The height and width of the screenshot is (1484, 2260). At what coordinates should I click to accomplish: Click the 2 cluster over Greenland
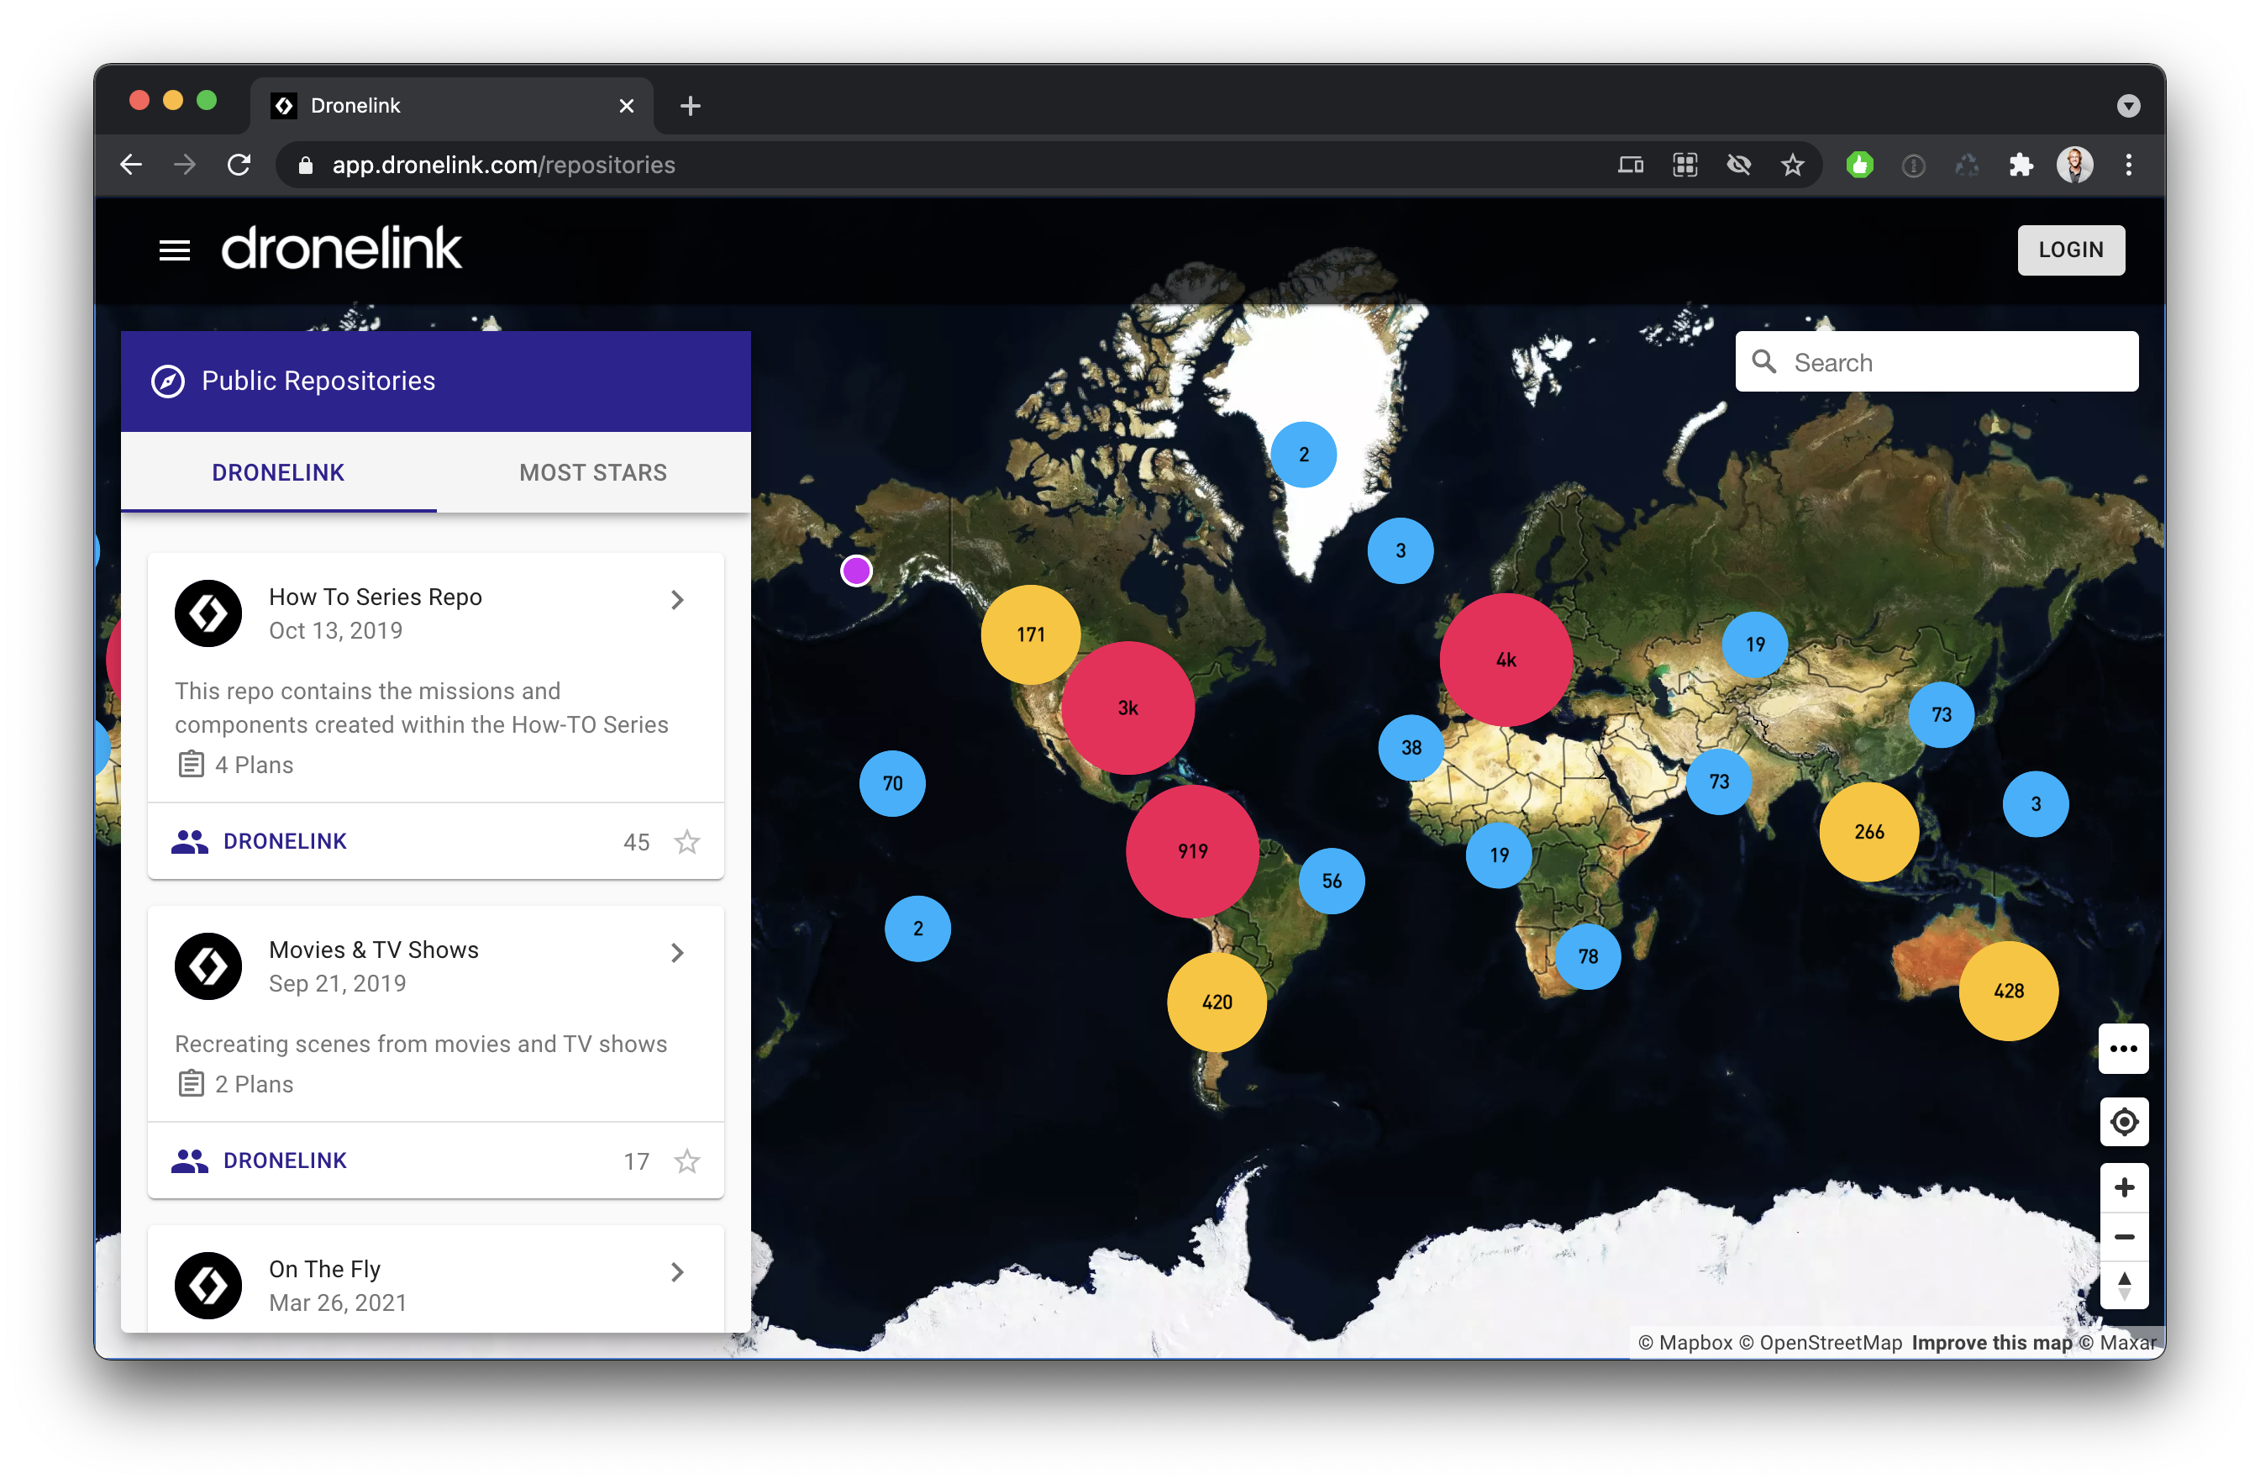tap(1304, 454)
